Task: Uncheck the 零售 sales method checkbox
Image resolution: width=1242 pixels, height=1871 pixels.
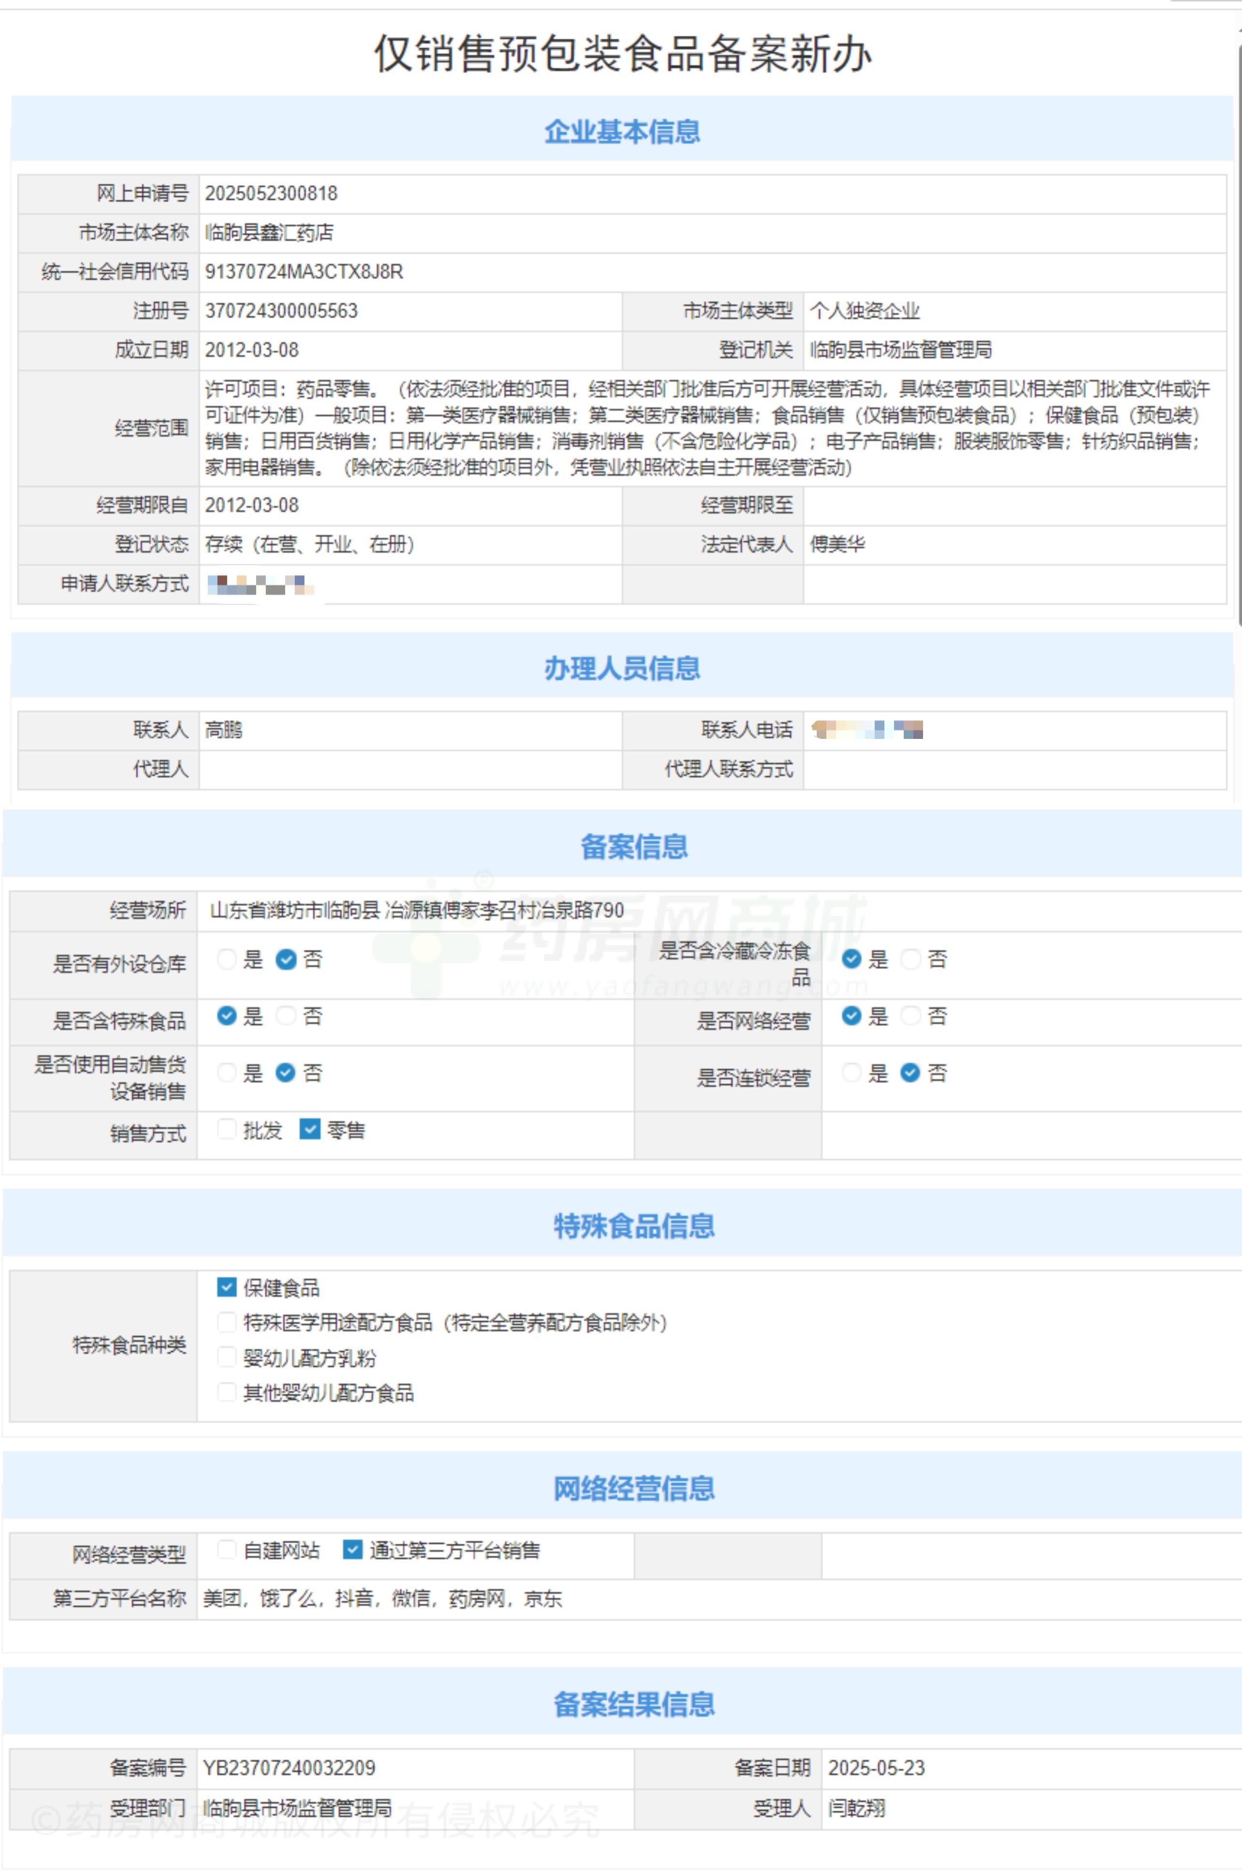Action: pyautogui.click(x=310, y=1129)
